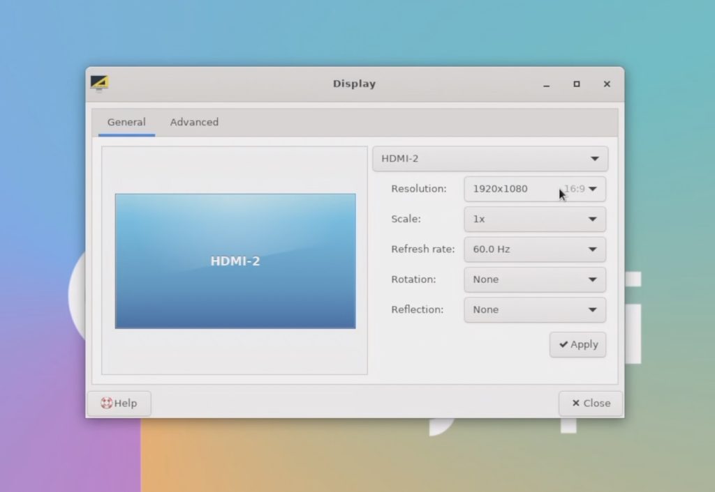The width and height of the screenshot is (715, 492).
Task: Close window using title bar X
Action: click(607, 84)
